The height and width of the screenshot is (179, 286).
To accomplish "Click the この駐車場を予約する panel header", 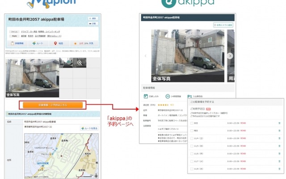I will [236, 102].
